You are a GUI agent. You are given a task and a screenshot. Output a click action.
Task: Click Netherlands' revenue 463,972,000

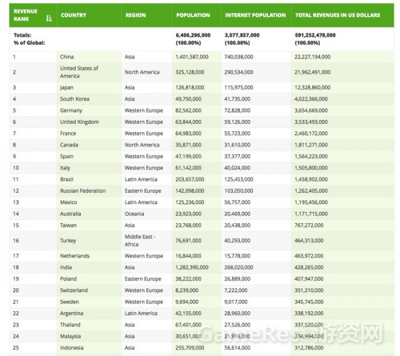pos(309,256)
